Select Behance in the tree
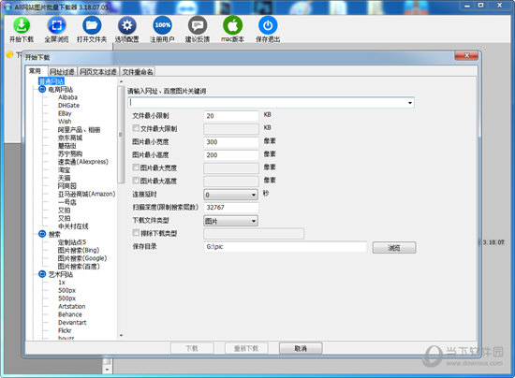Viewport: 515px width, 378px height. pos(70,314)
